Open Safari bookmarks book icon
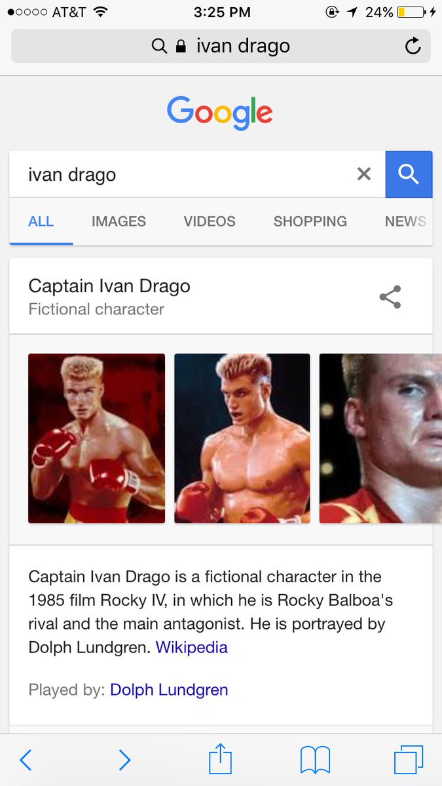The width and height of the screenshot is (442, 786). pos(315,760)
